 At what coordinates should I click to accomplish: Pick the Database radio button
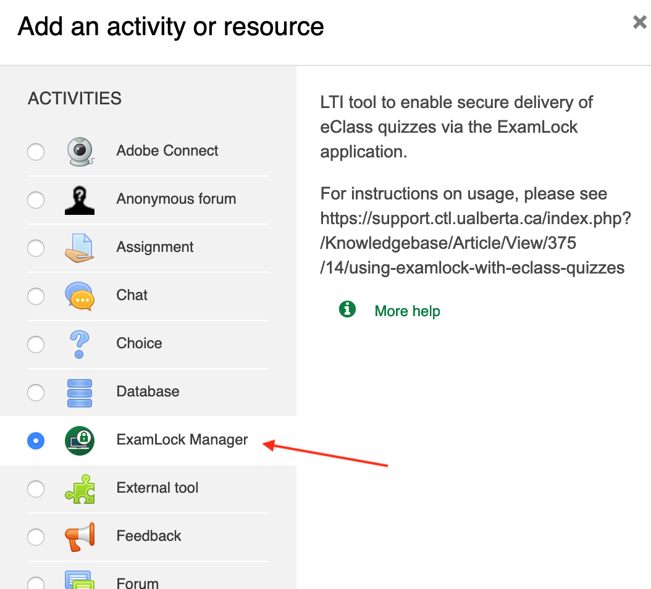tap(36, 392)
